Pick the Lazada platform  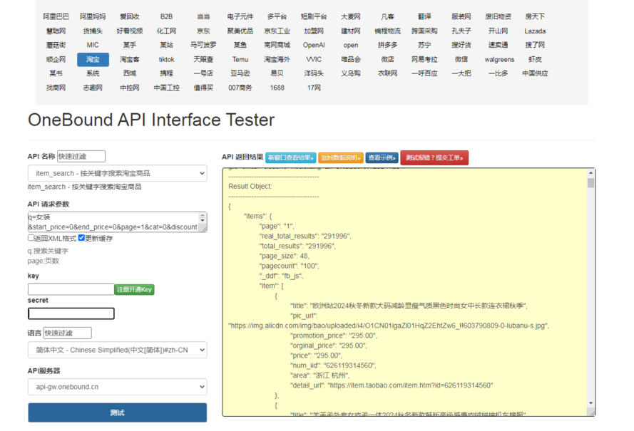pos(535,31)
